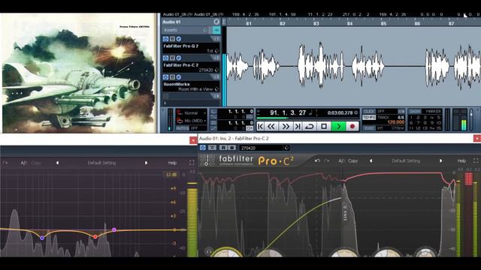Open the Mix (MIDI) record mode dropdown
Screen dimensions: 481x270
tap(192, 121)
